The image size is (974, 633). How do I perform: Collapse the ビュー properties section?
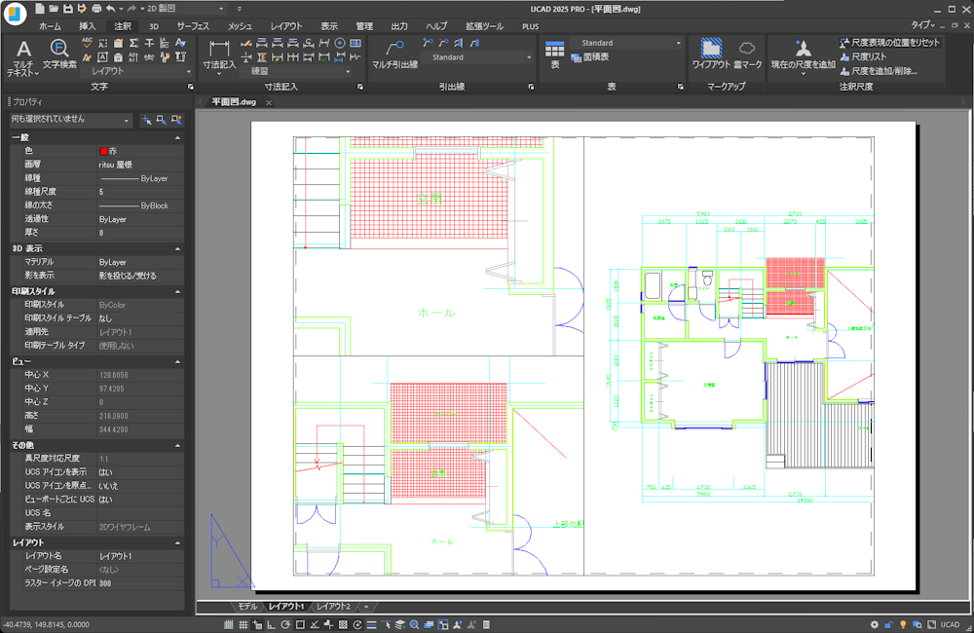(177, 361)
